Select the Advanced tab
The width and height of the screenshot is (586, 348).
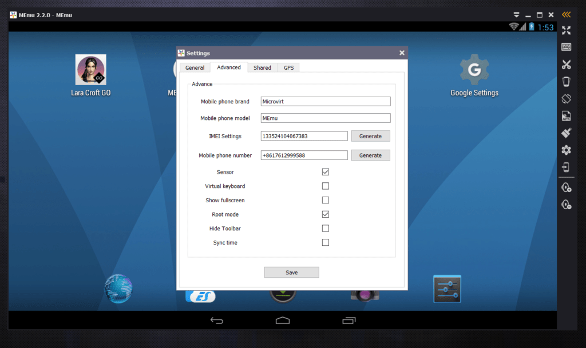229,67
